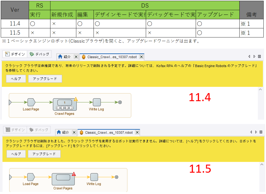This screenshot has width=266, height=194.
Task: Click ヘルプ button in 11.5 warning banner
Action: pos(16,154)
